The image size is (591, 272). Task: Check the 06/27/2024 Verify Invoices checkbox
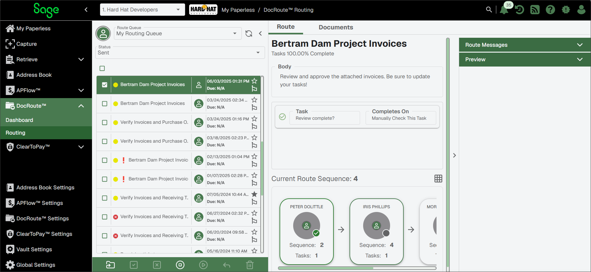(x=105, y=217)
